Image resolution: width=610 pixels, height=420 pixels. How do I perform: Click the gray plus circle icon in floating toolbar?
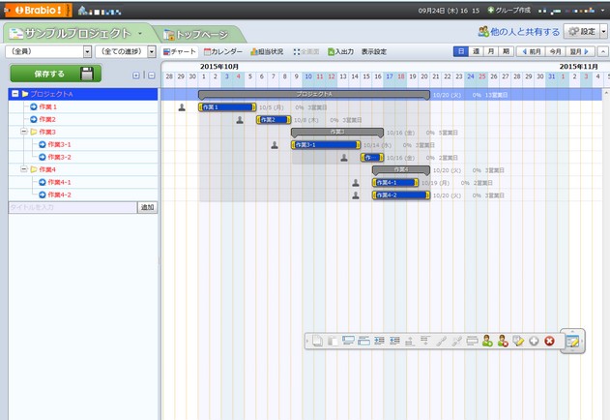[x=534, y=341]
